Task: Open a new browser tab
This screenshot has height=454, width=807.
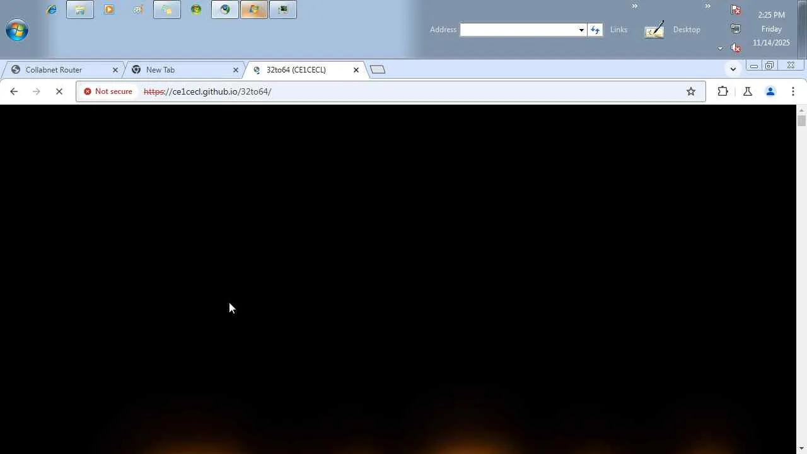Action: (x=378, y=69)
